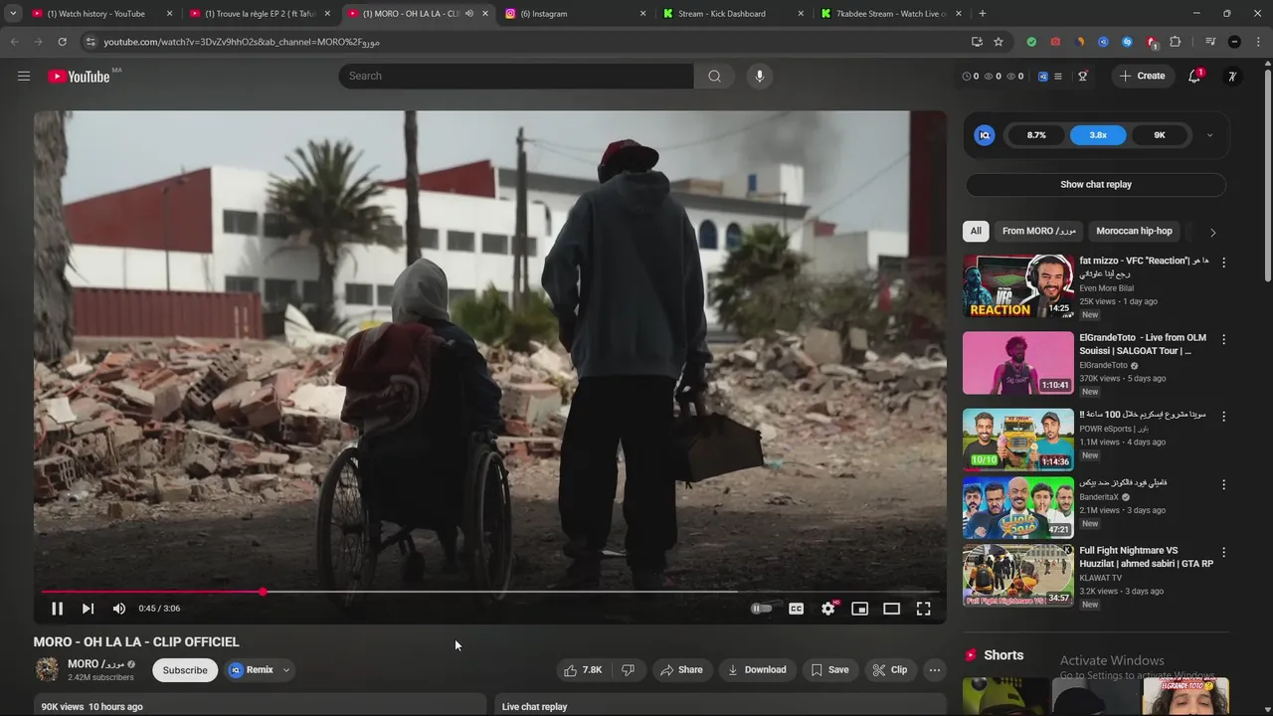Share the video

681,670
